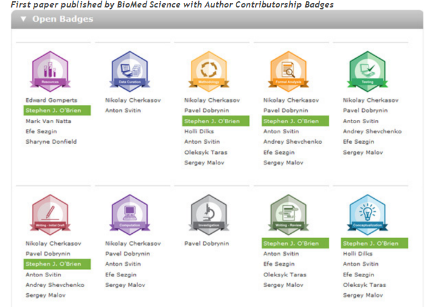Click Sergey Malov under Methodology badge
The image size is (431, 307).
click(204, 163)
